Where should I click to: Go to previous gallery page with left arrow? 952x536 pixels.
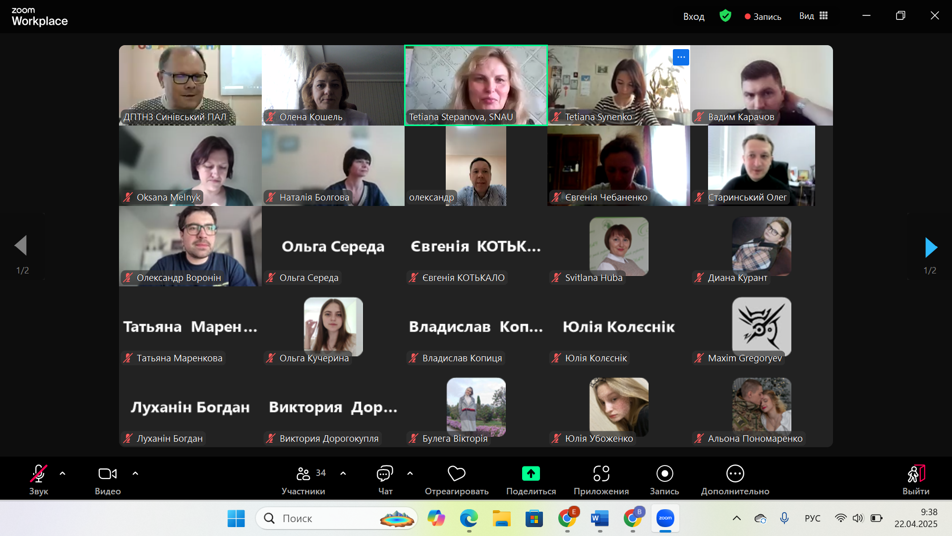[21, 245]
